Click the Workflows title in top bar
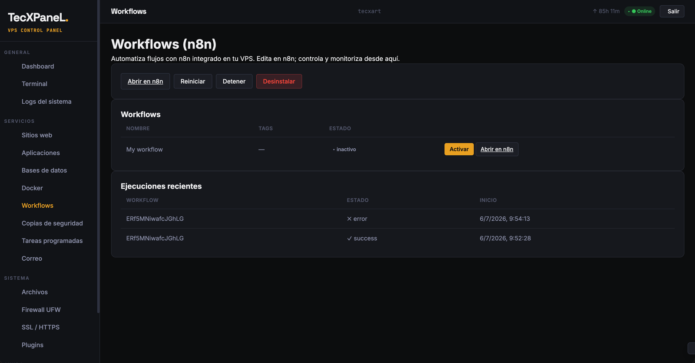The height and width of the screenshot is (363, 695). (129, 11)
